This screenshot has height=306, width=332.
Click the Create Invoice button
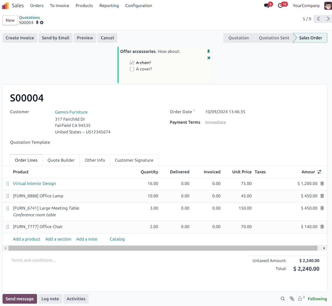[x=20, y=38]
